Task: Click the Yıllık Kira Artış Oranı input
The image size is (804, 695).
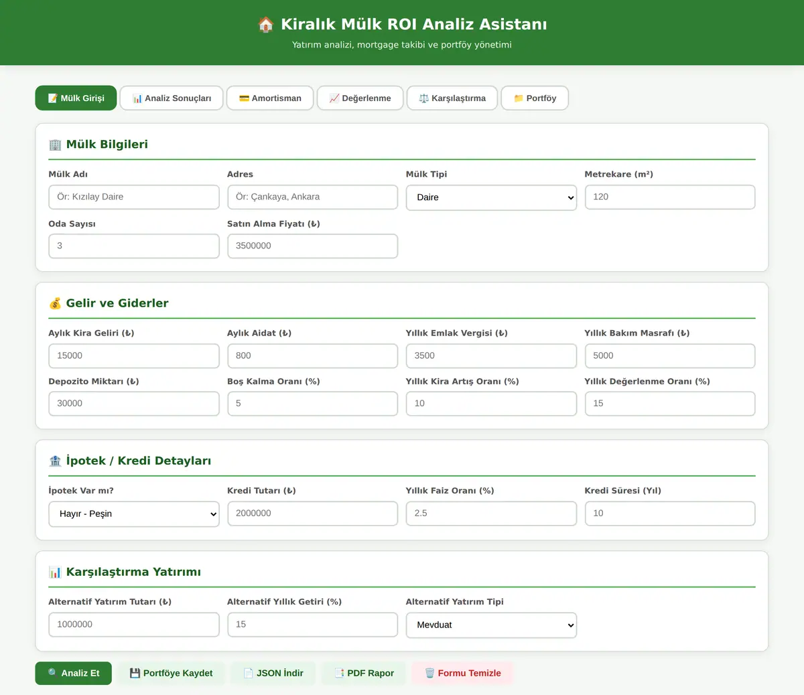Action: [491, 404]
